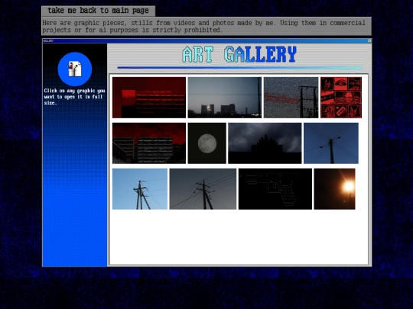Click the 'Click on any graphic' instruction text
This screenshot has height=309, width=413.
(74, 97)
